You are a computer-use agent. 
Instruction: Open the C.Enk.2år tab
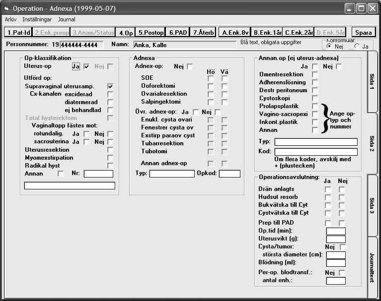pyautogui.click(x=299, y=32)
